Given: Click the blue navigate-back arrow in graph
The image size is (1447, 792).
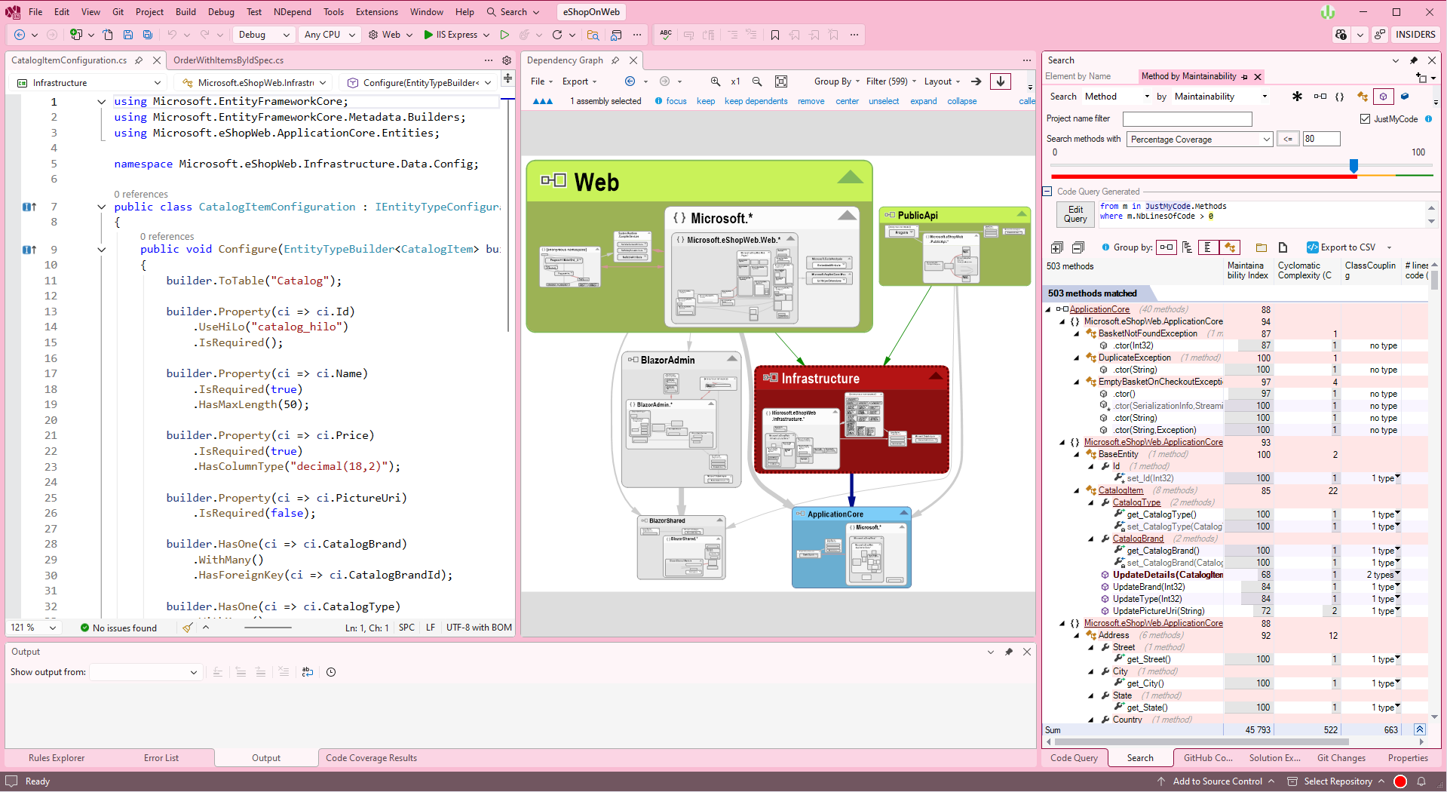Looking at the screenshot, I should (x=630, y=81).
